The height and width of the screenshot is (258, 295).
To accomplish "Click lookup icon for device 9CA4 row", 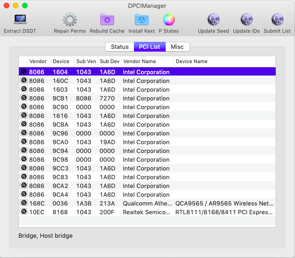I will [24, 194].
